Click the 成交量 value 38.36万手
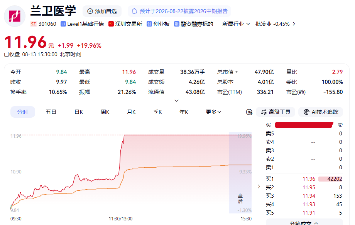This screenshot has height=225, width=355. coord(193,72)
